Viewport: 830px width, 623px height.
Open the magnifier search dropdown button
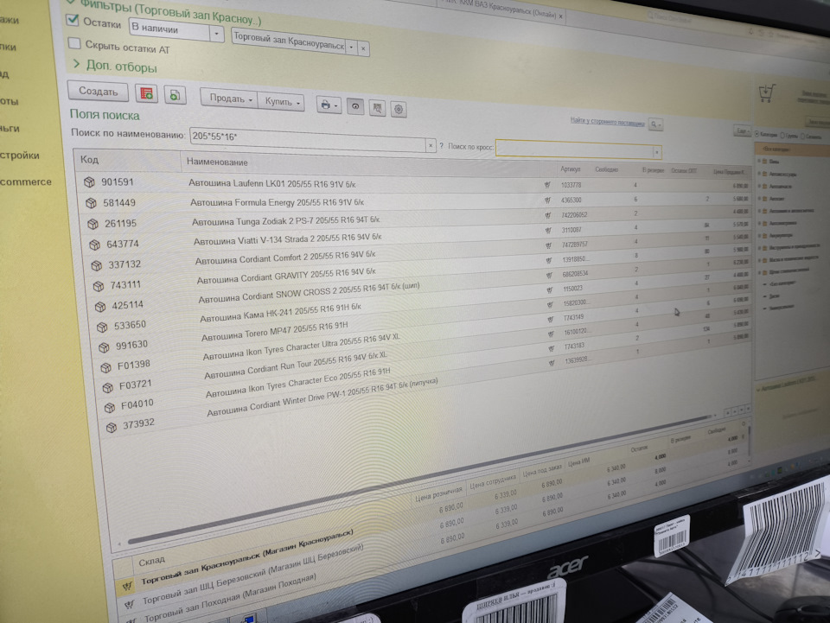[x=655, y=124]
